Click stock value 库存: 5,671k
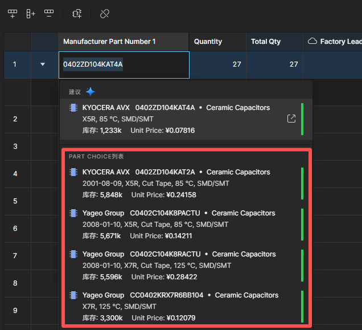The height and width of the screenshot is (330, 362). (101, 236)
